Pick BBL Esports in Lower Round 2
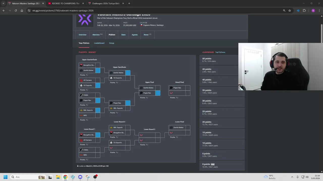The width and height of the screenshot is (323, 181). tap(119, 127)
